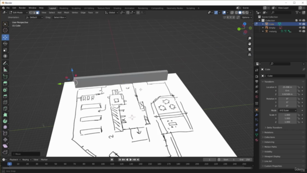Select the Rotate tool
Image resolution: width=307 pixels, height=173 pixels.
[5, 44]
